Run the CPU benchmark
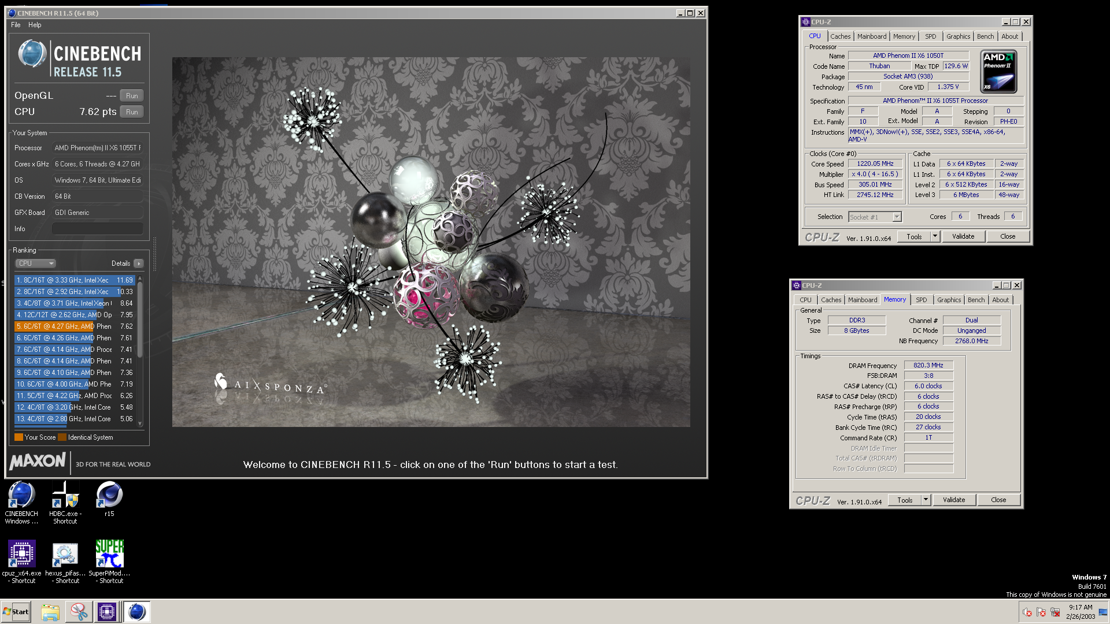Image resolution: width=1110 pixels, height=624 pixels. pos(132,112)
